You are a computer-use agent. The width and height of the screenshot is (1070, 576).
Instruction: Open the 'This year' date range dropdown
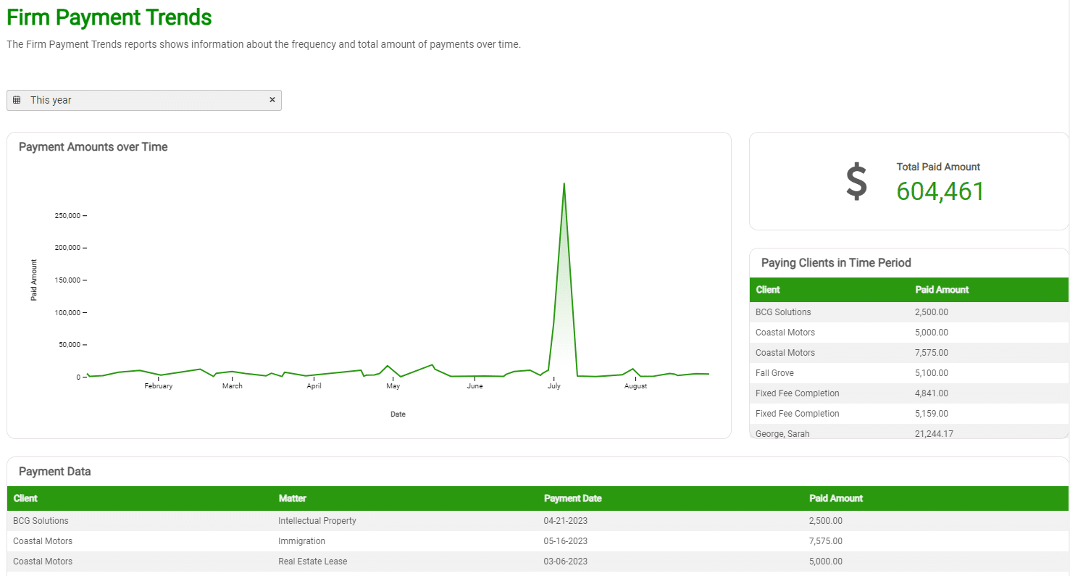point(145,100)
